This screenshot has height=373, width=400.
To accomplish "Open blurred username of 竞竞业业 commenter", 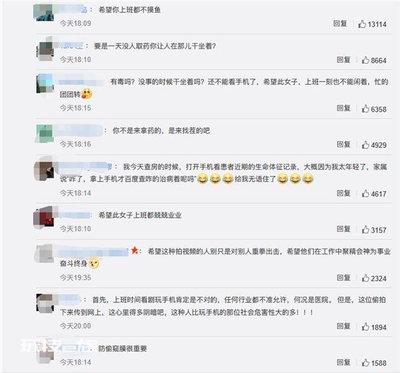I will [75, 215].
